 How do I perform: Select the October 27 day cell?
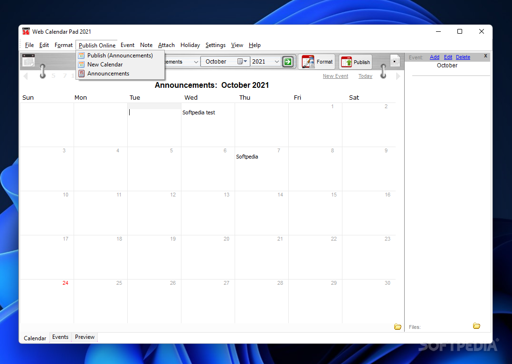(x=208, y=301)
